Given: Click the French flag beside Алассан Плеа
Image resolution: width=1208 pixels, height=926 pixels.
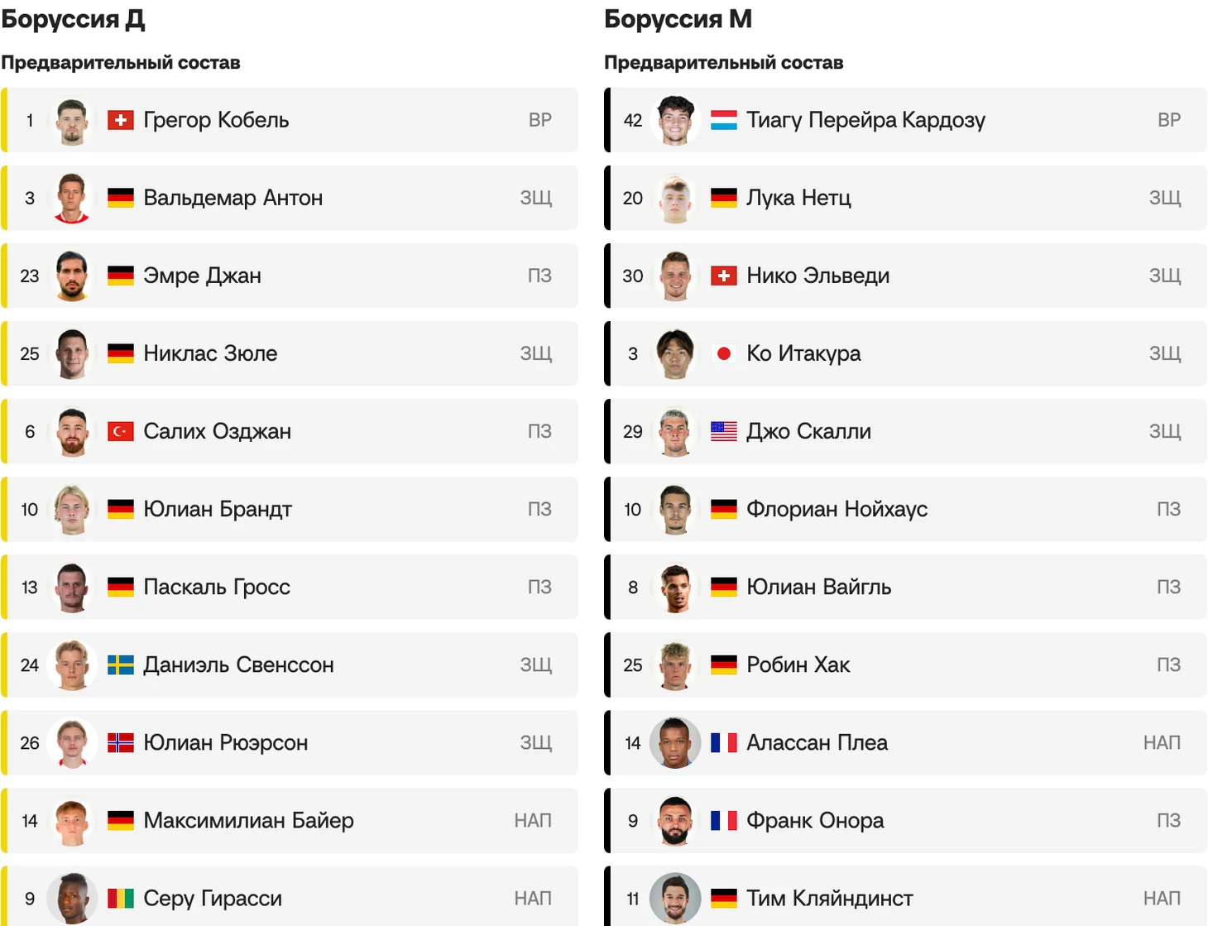Looking at the screenshot, I should tap(724, 742).
